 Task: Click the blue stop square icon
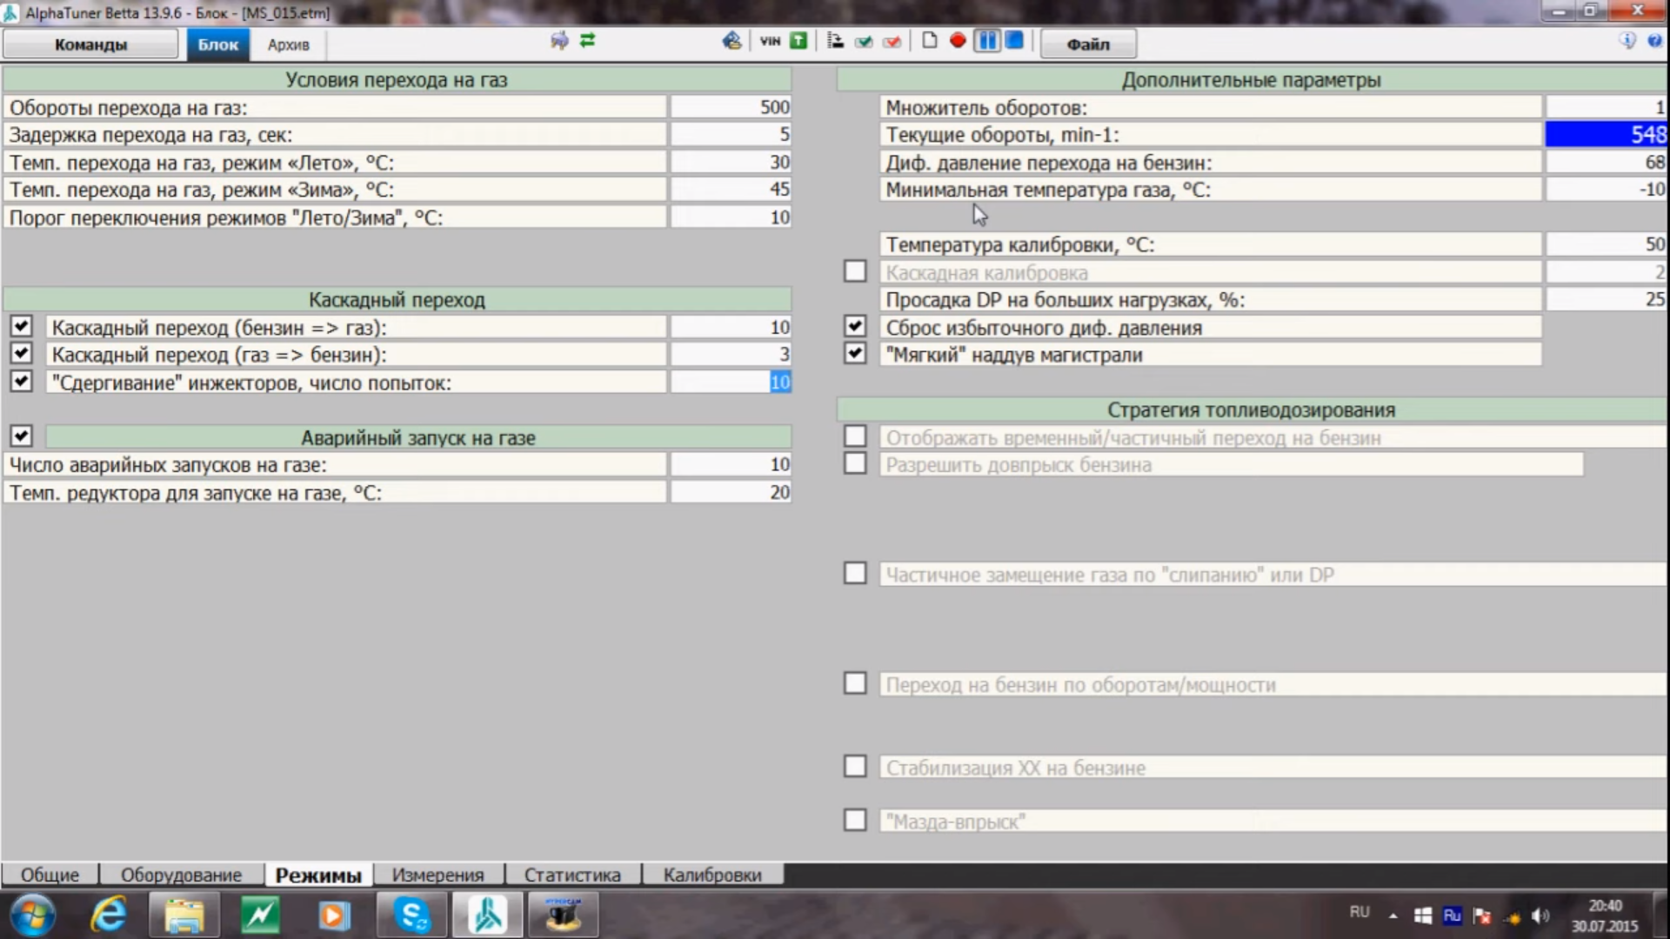pyautogui.click(x=1014, y=41)
